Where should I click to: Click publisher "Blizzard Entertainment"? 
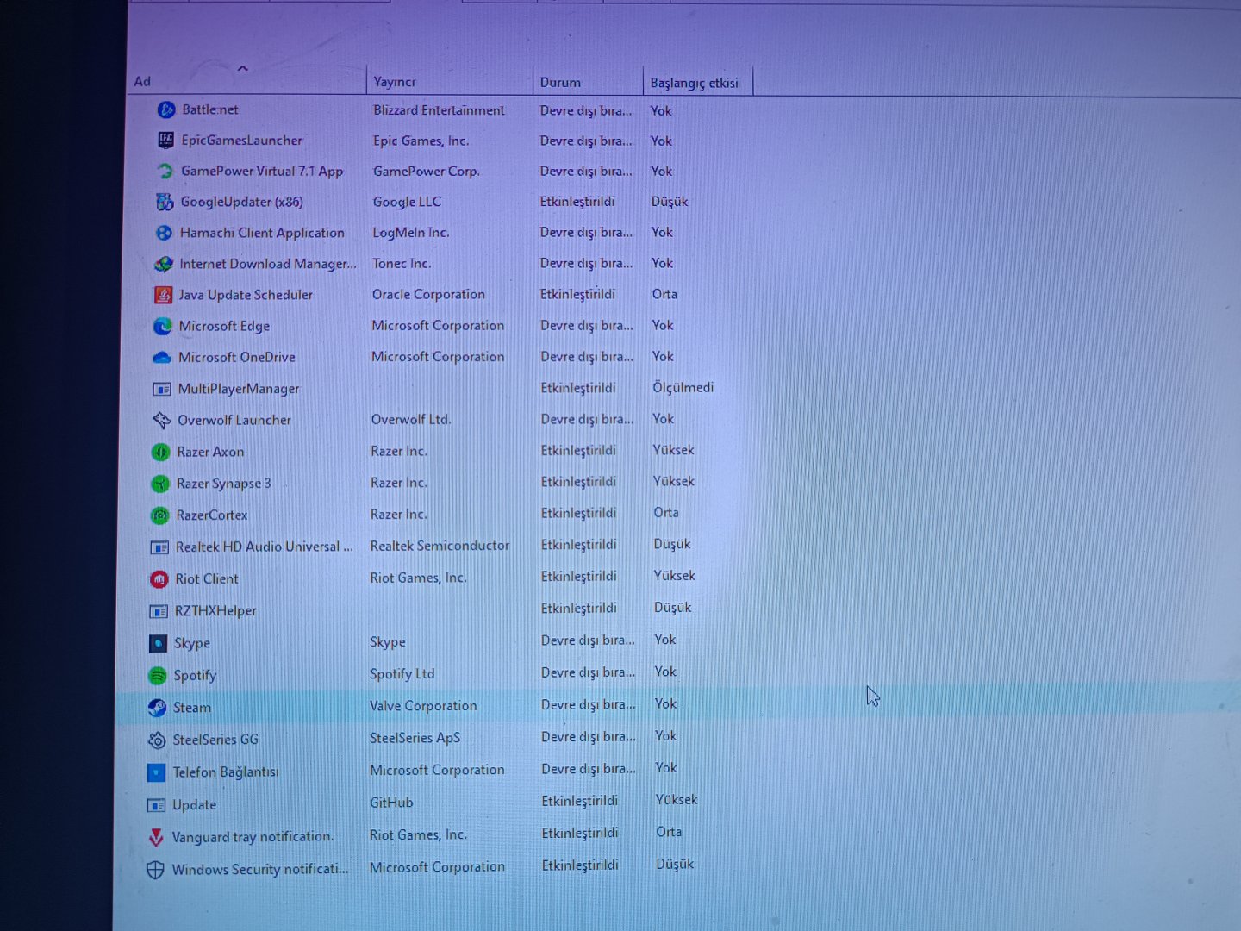(x=439, y=110)
